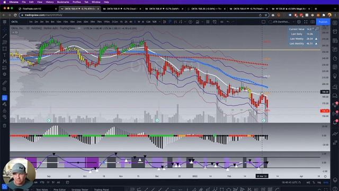339x191 pixels.
Task: Open Chrome's Bookmarks menu in menu bar
Action: [63, 2]
